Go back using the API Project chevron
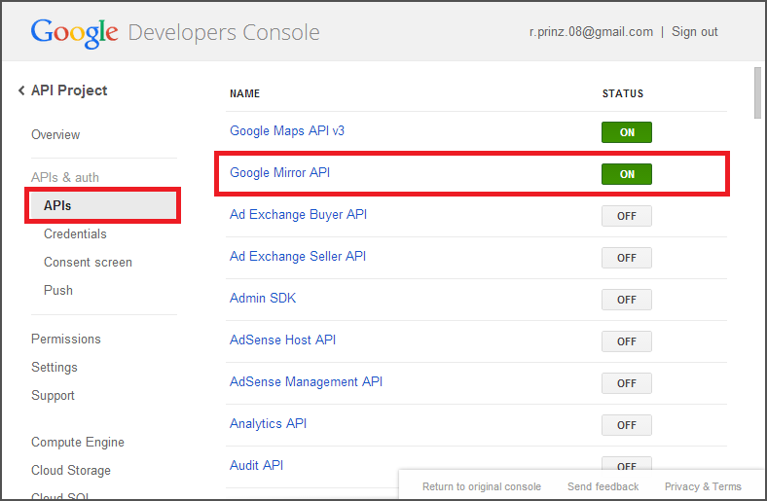 click(x=21, y=90)
